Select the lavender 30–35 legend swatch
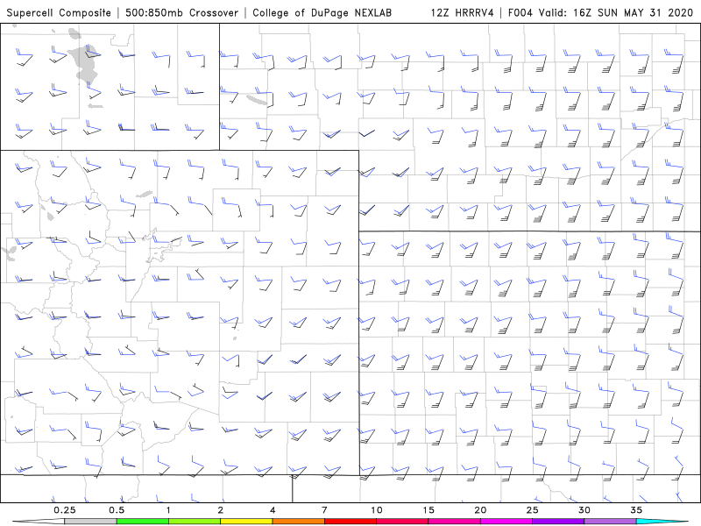 coord(610,522)
